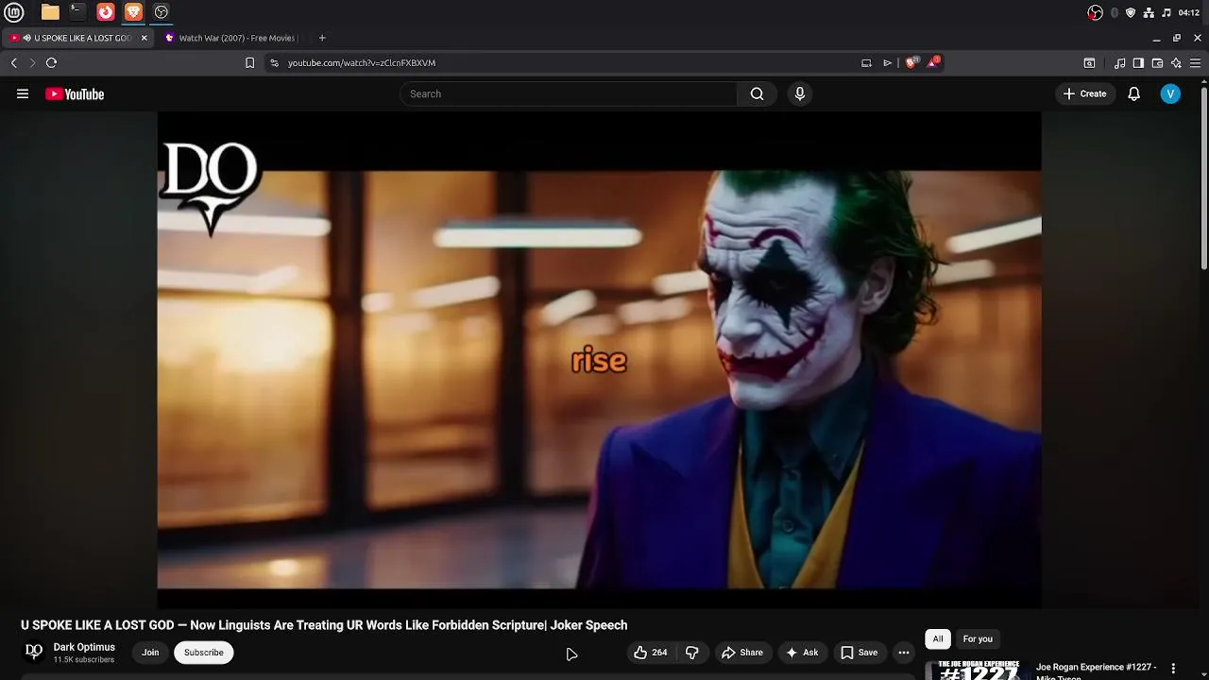
Task: Open the Dark Optimus channel name link
Action: (84, 647)
